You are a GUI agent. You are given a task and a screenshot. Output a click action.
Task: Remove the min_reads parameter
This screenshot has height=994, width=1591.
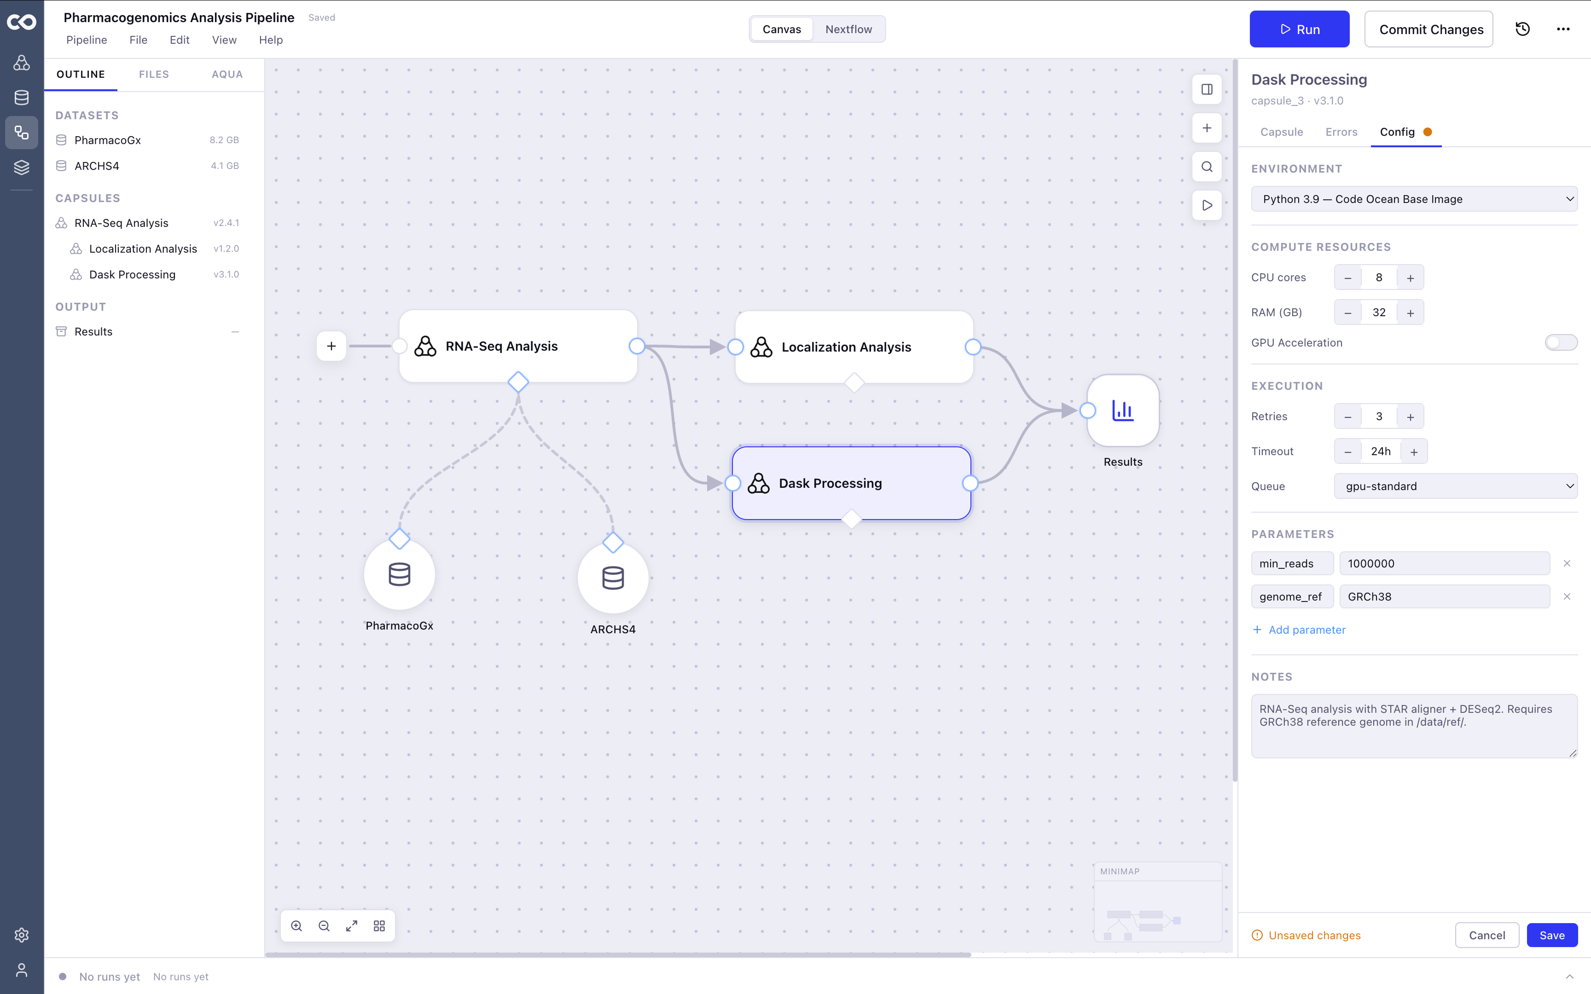tap(1568, 563)
